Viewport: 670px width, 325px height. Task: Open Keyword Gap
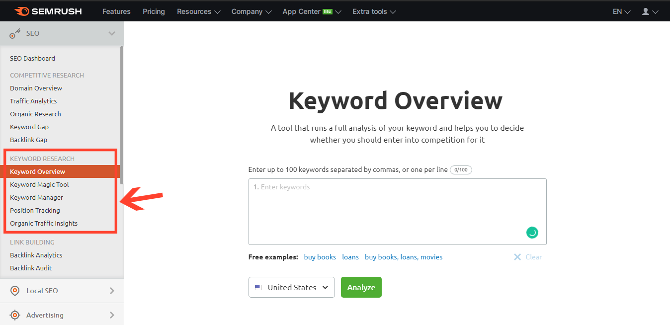pos(29,127)
